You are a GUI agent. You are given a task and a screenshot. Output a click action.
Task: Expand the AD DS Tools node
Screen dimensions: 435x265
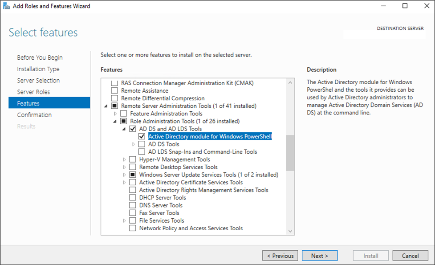pyautogui.click(x=134, y=144)
